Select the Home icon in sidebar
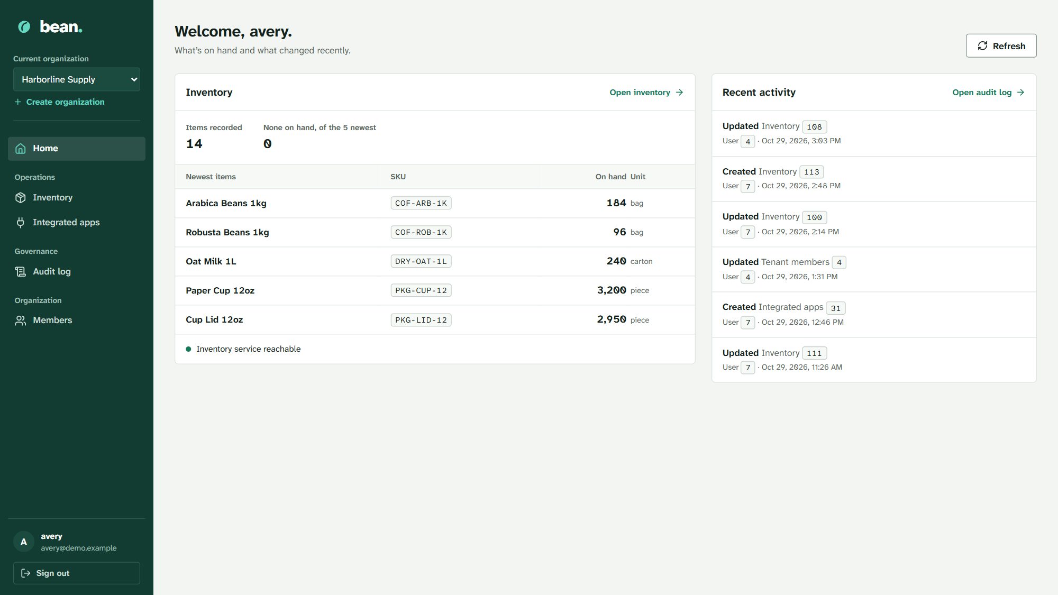 (21, 149)
